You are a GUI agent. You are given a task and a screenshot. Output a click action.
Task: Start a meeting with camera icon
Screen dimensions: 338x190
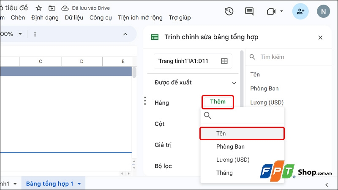[271, 11]
